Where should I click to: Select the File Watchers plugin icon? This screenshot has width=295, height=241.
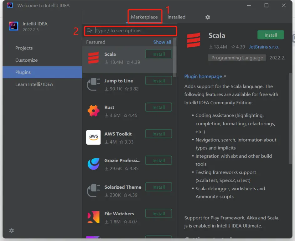click(x=94, y=217)
